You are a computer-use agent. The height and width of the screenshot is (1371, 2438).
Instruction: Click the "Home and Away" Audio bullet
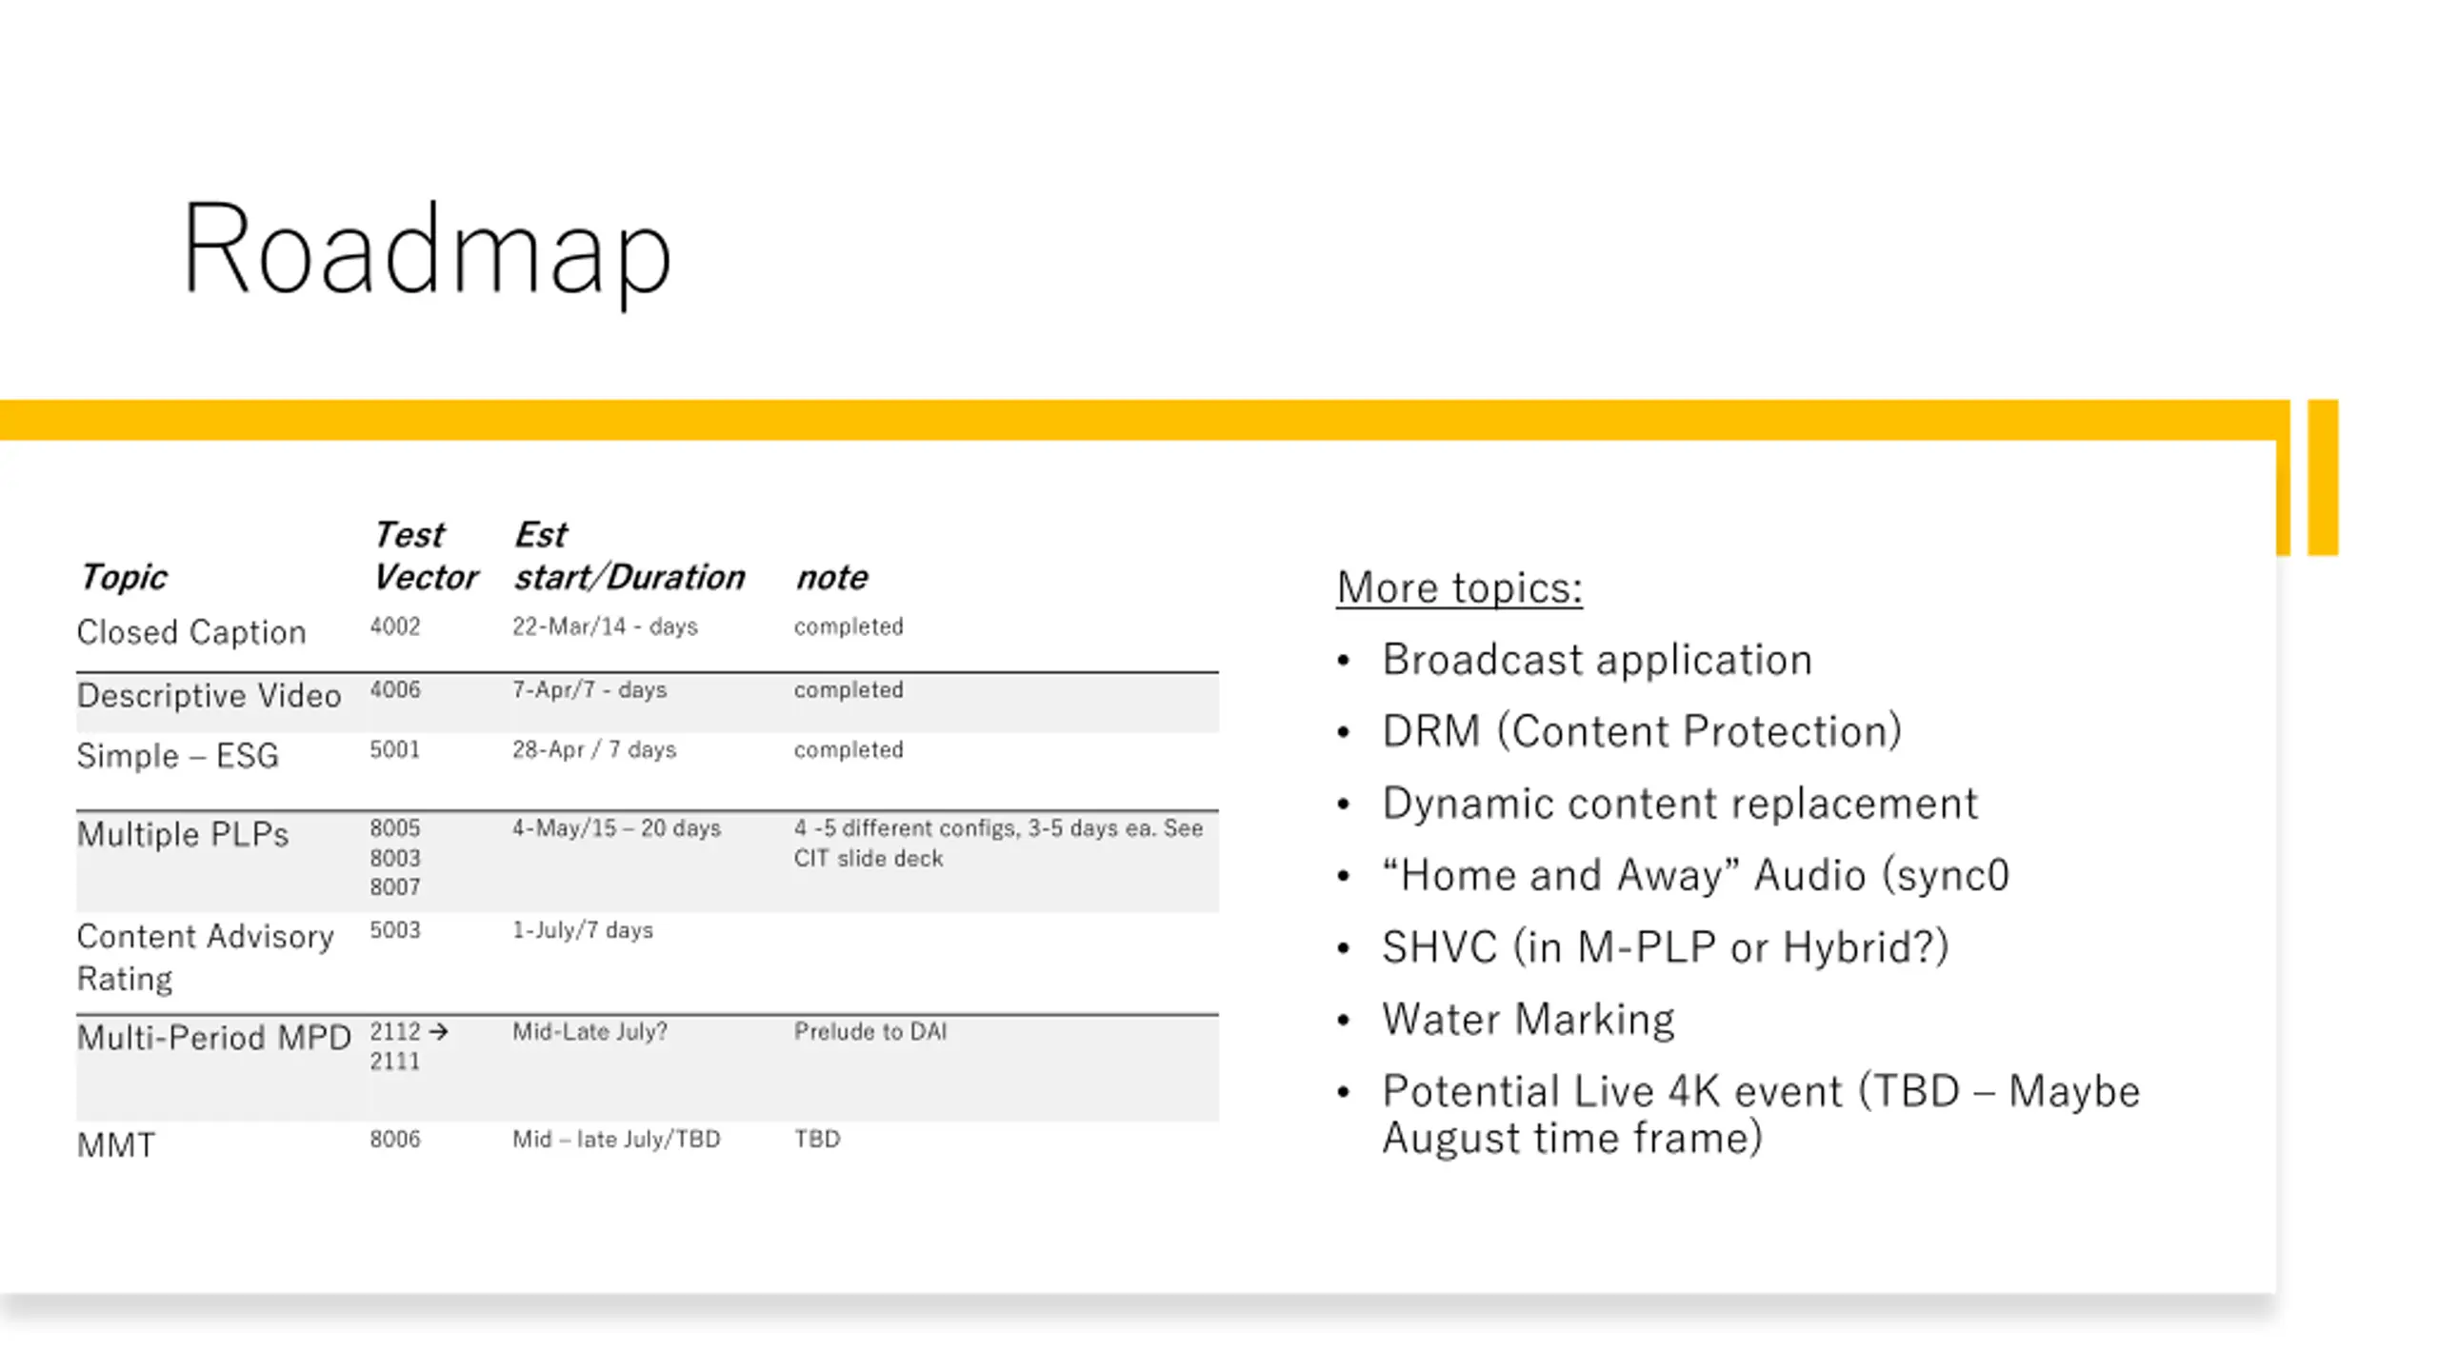[1695, 875]
